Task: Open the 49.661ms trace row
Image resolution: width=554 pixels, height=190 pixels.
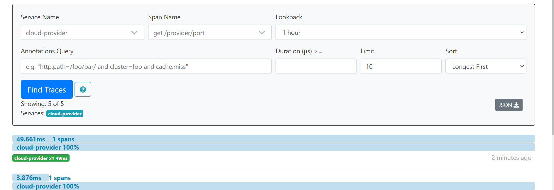Action: click(x=273, y=139)
